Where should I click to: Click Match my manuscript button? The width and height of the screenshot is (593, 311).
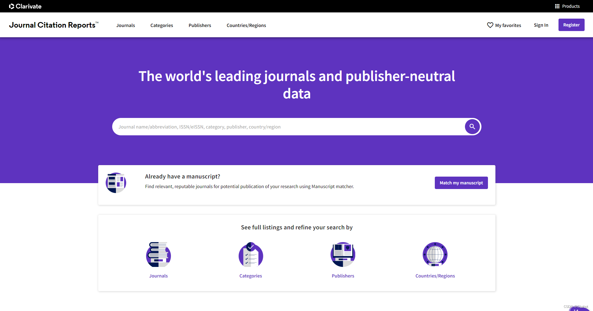coord(461,183)
